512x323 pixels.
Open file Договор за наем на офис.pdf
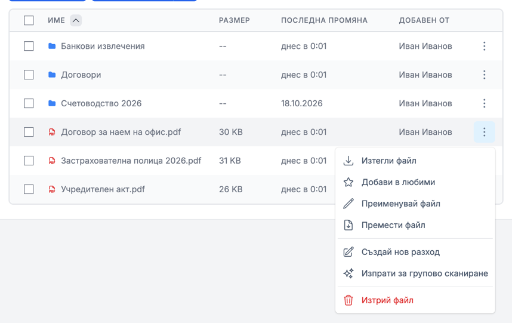tap(121, 133)
